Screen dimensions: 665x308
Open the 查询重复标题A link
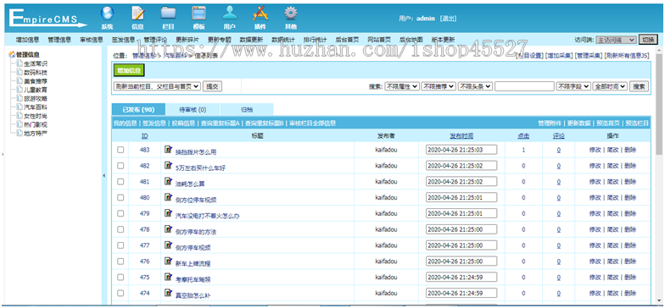click(221, 124)
